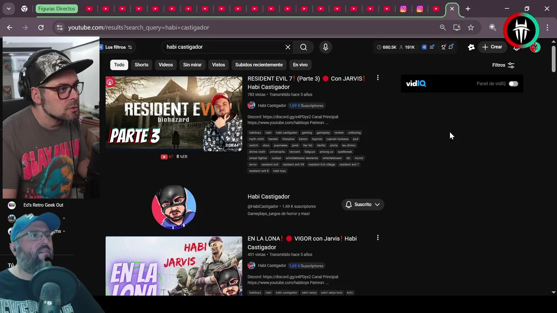The width and height of the screenshot is (557, 313).
Task: Open a new browser tab with plus button
Action: click(x=468, y=9)
